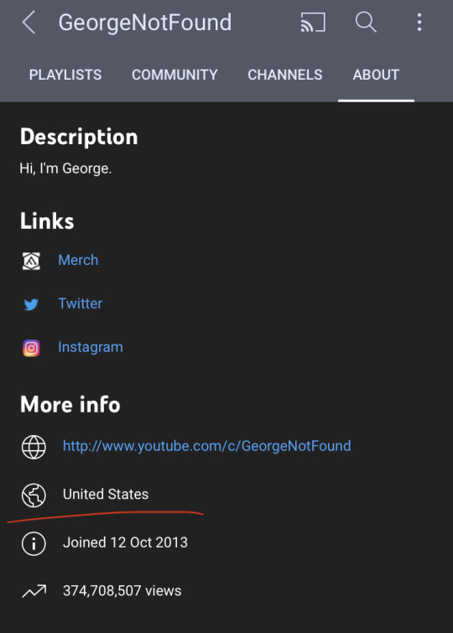The height and width of the screenshot is (633, 453).
Task: Tap the back arrow icon
Action: pyautogui.click(x=29, y=22)
